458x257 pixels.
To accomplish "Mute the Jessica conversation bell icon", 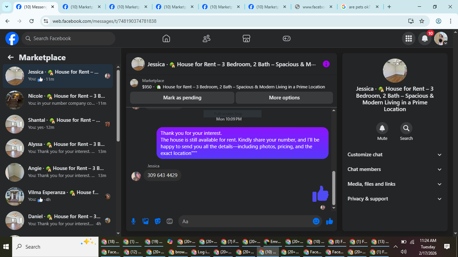I will pyautogui.click(x=382, y=128).
